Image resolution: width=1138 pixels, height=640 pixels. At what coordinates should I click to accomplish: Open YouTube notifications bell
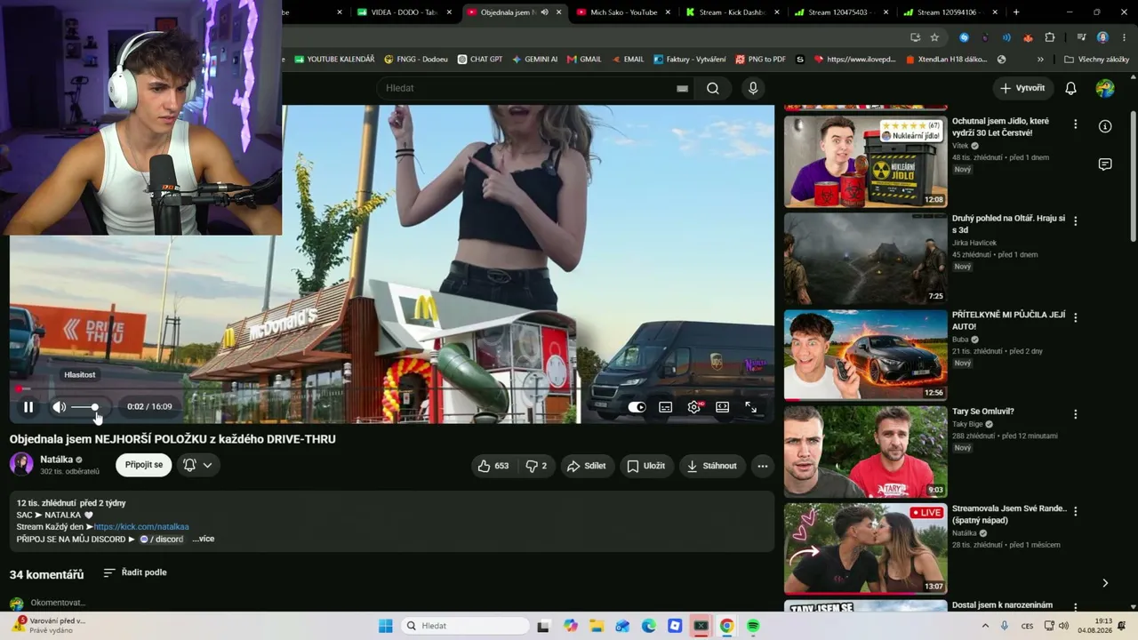coord(1070,88)
